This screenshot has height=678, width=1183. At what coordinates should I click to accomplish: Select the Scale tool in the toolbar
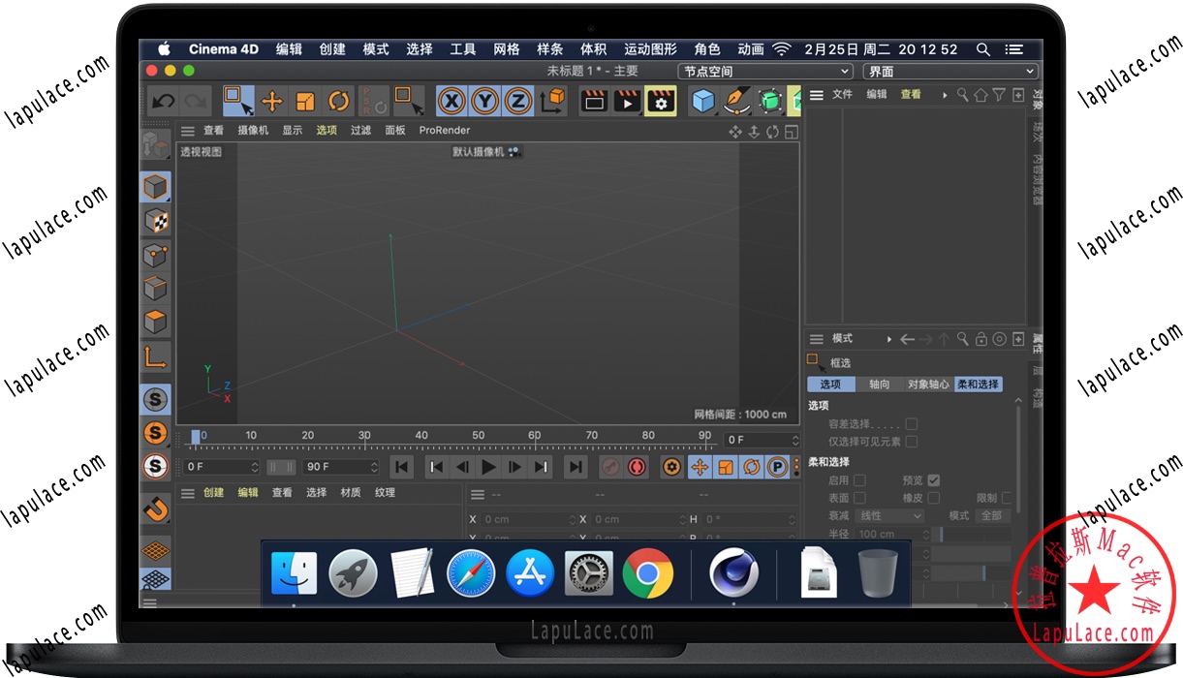click(304, 101)
